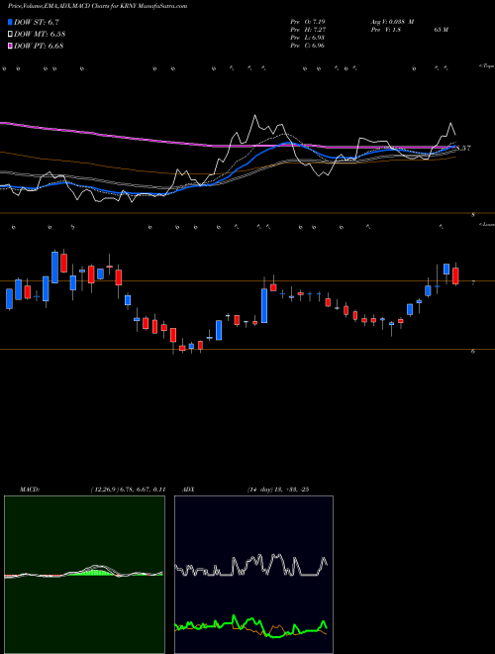
Task: Click the blue DOW ST legend swatch
Action: pyautogui.click(x=10, y=22)
